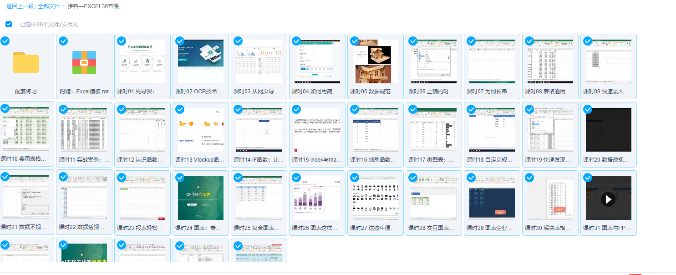
Task: Navigate to 全部文件 breadcrumb
Action: 49,6
